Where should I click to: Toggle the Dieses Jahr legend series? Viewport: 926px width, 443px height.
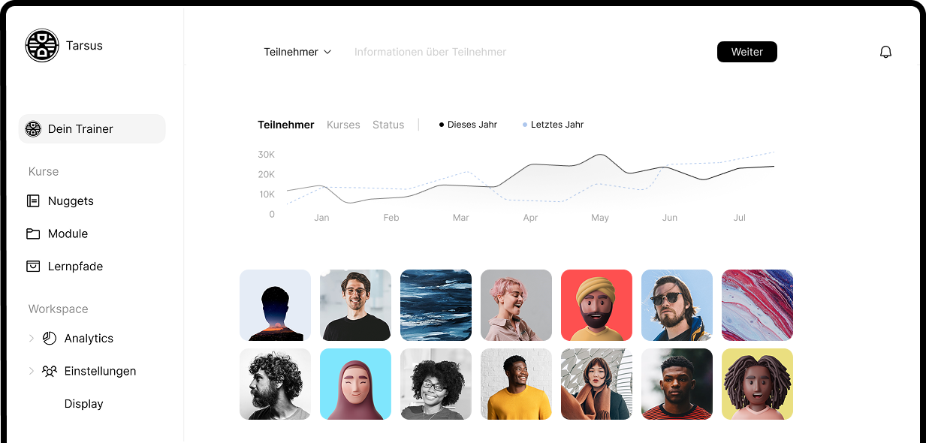coord(468,125)
